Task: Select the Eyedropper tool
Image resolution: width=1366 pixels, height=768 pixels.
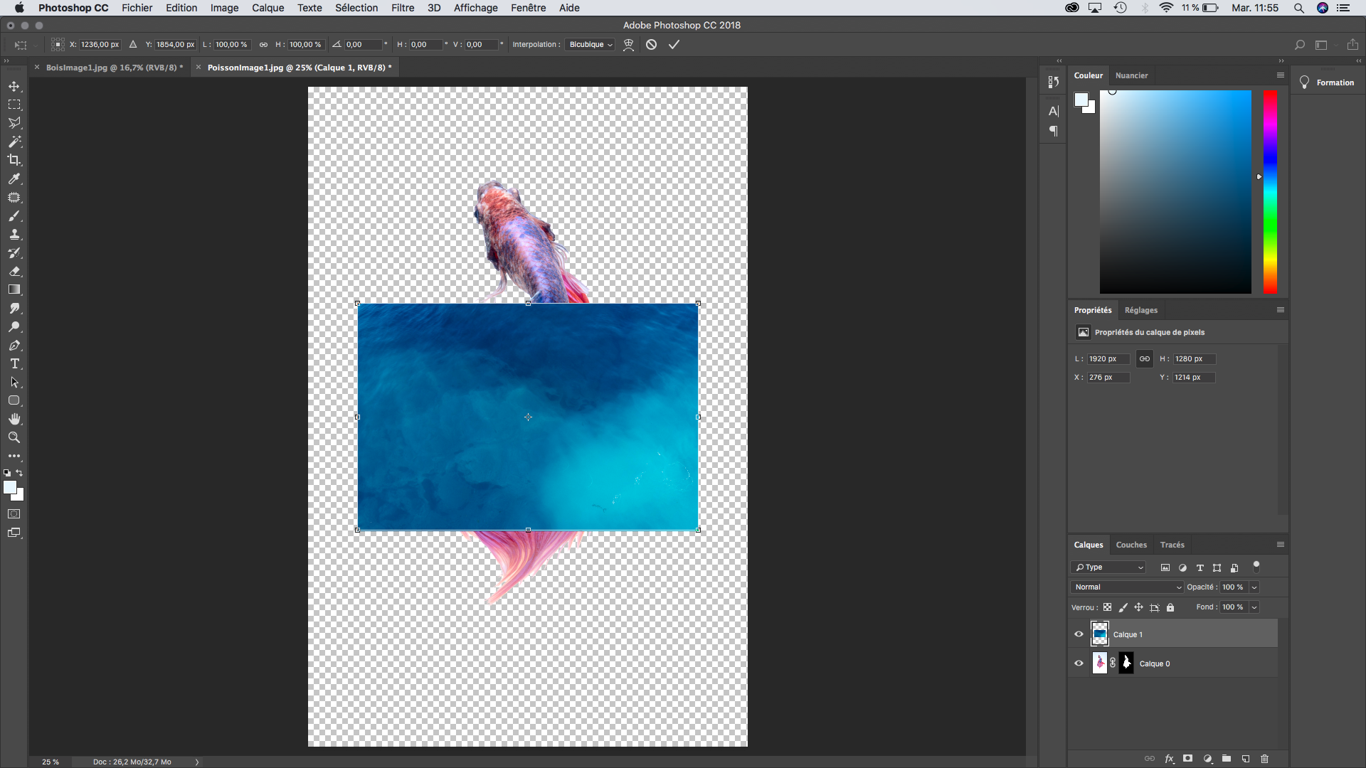Action: 14,178
